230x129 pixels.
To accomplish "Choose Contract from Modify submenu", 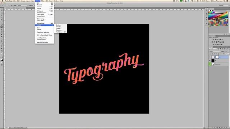I will (x=61, y=30).
